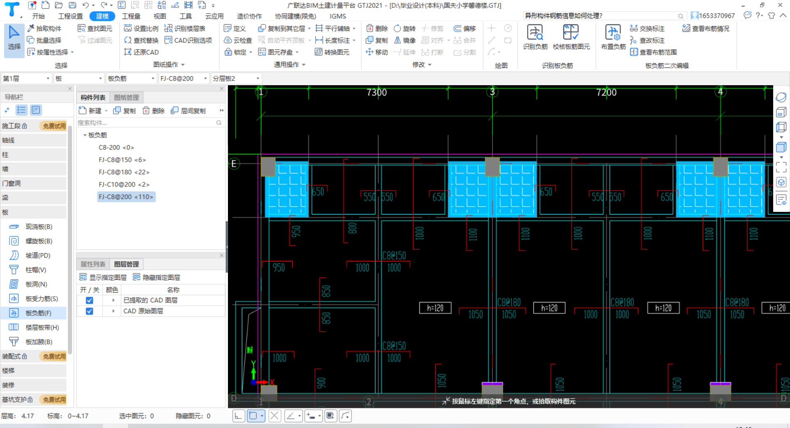Expand 已提取的 CAD 图层 row arrow

click(114, 300)
